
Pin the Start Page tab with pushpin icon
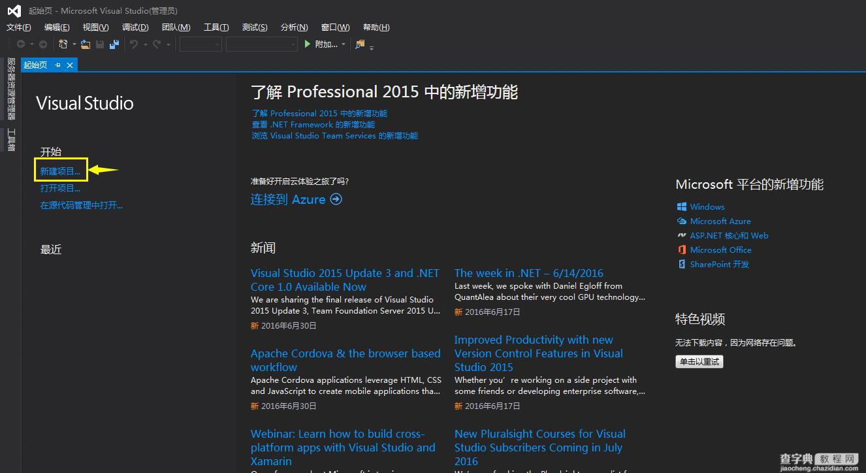coord(57,65)
